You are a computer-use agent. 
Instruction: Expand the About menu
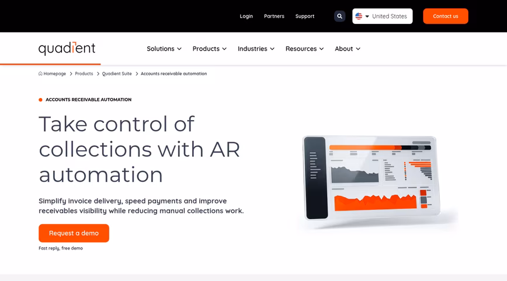348,49
